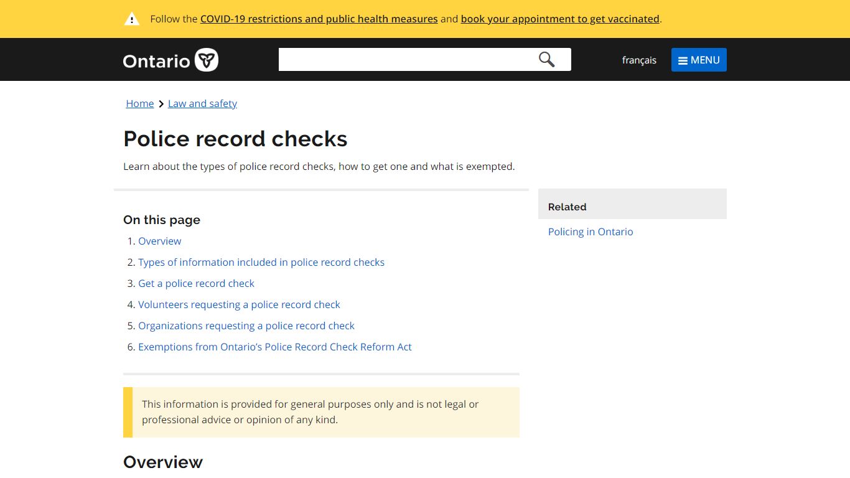850x478 pixels.
Task: Open Exemptions from Ontario's Police Record Check Reform Act
Action: [x=275, y=347]
